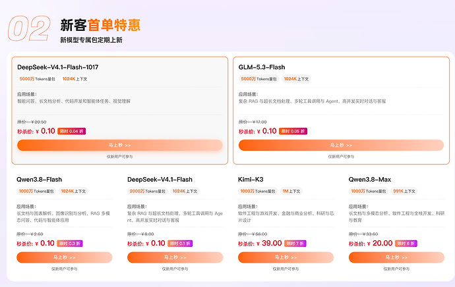Click the original price ¥56.00 strikethrough
Viewport: 455px width, 287px height.
click(x=253, y=234)
